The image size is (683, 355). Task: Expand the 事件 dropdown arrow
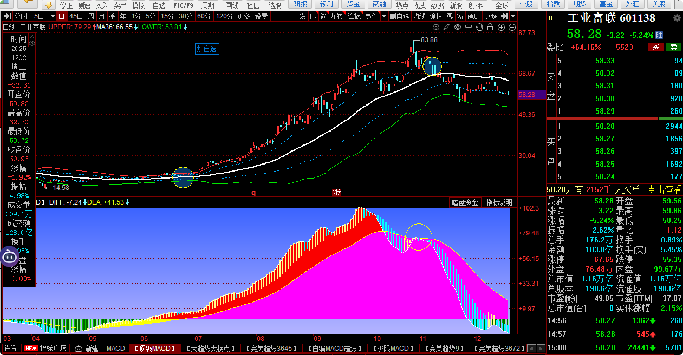(x=384, y=16)
